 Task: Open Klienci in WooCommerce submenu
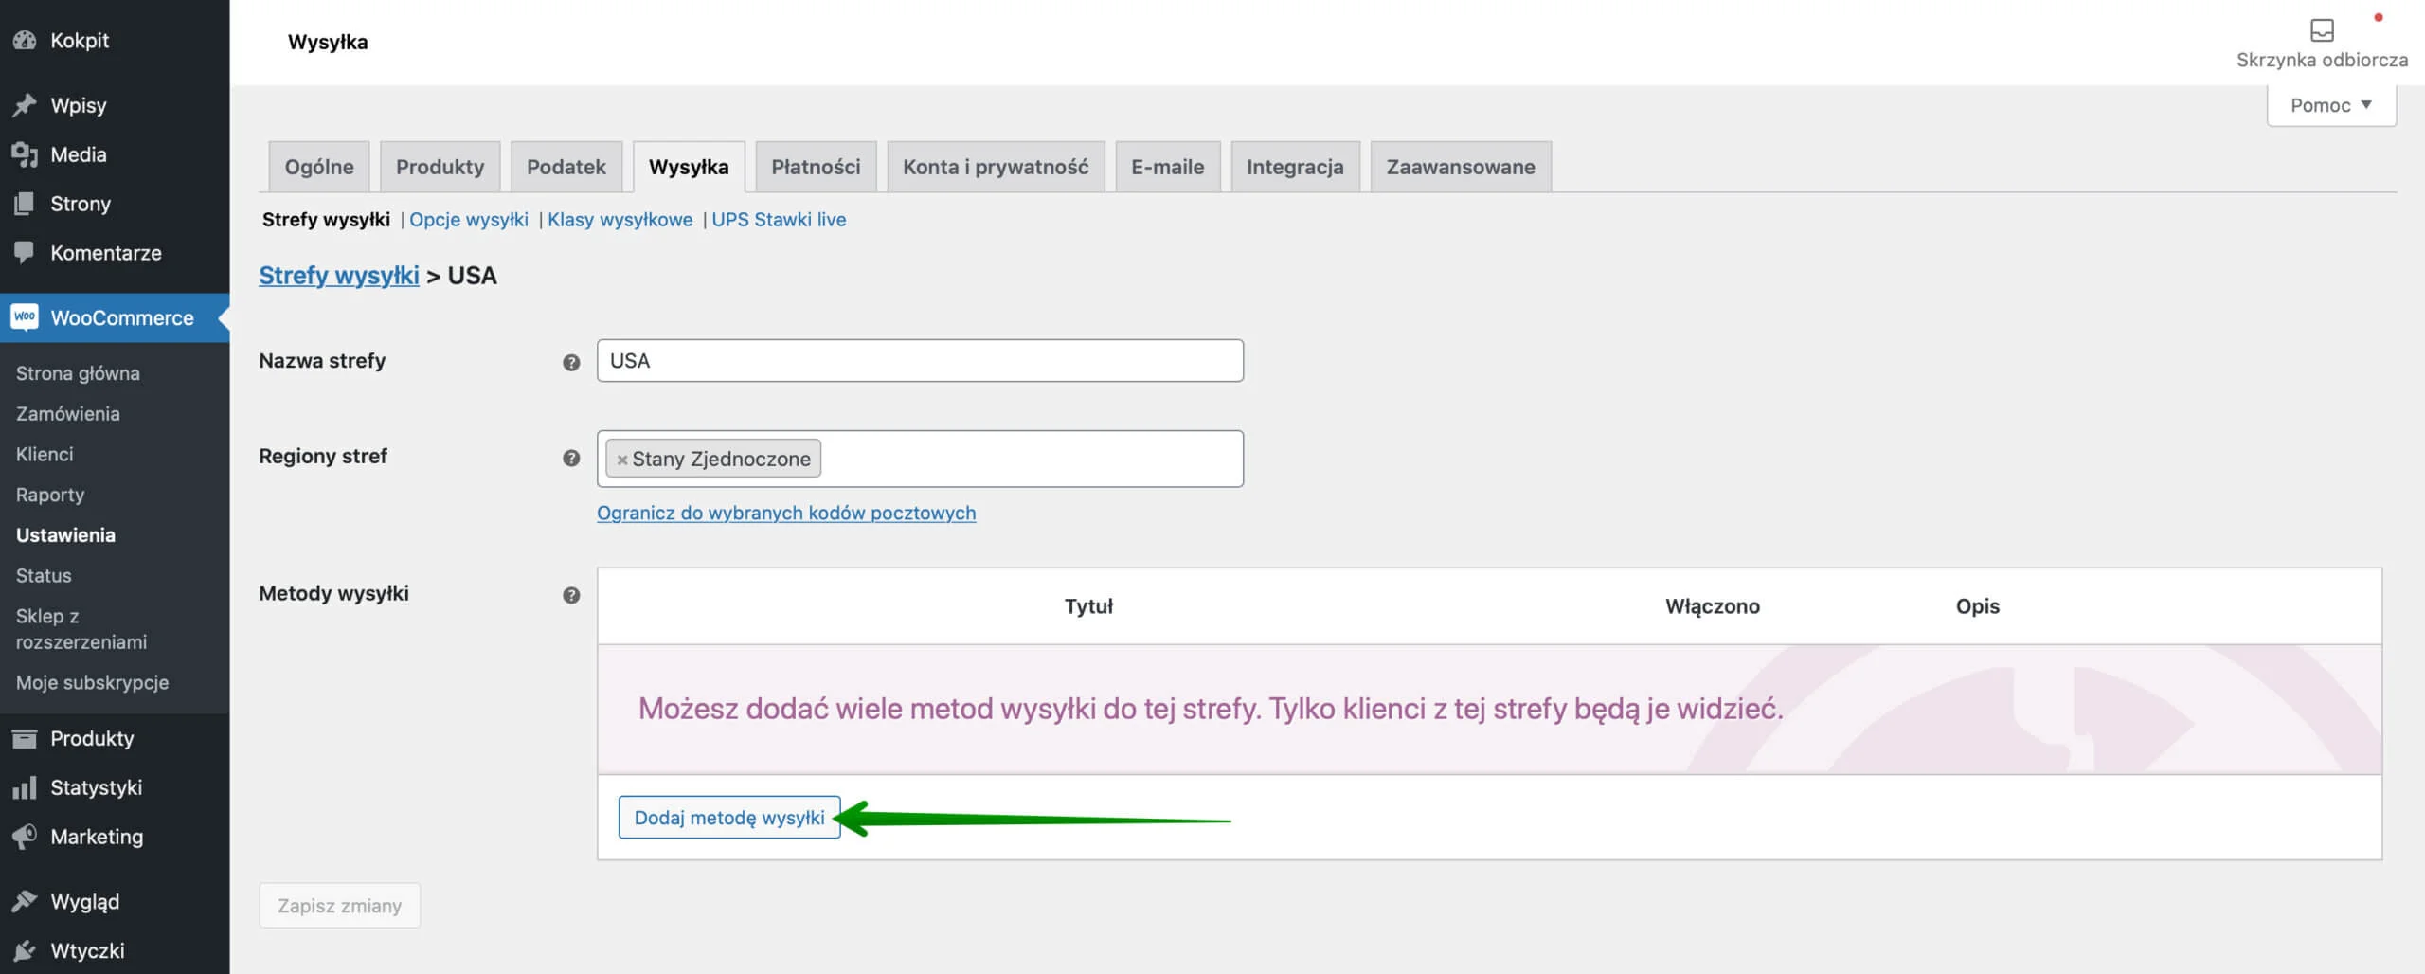coord(45,454)
